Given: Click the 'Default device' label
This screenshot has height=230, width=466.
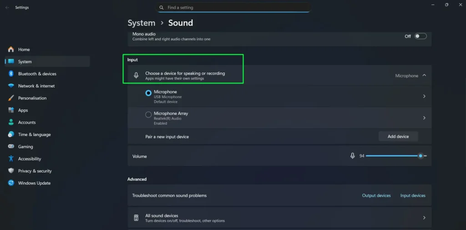Looking at the screenshot, I should coord(166,102).
